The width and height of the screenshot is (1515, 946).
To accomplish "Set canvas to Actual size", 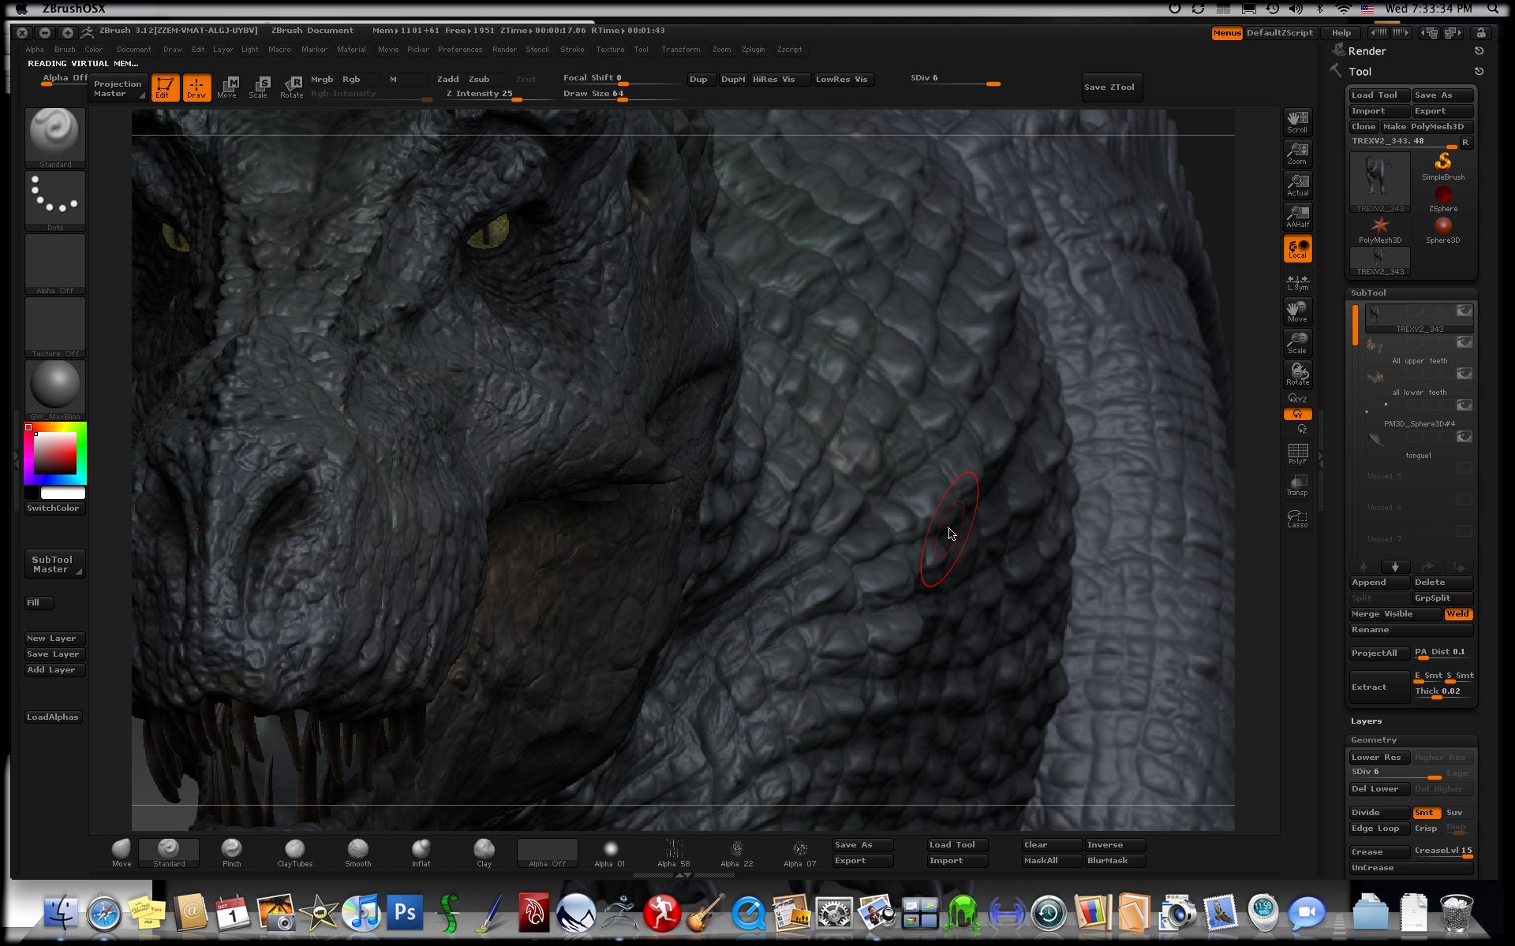I will coord(1297,184).
